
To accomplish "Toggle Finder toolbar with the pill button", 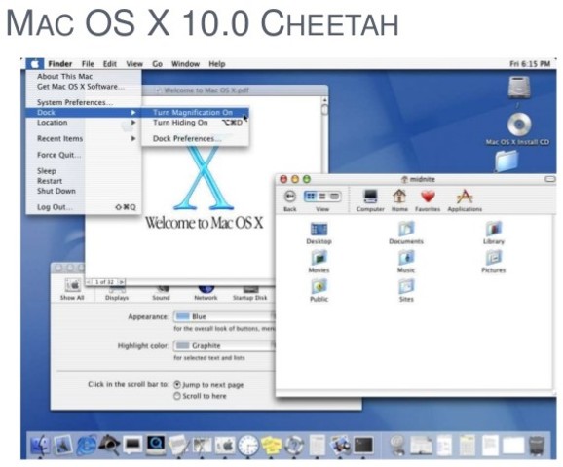I will click(x=550, y=179).
